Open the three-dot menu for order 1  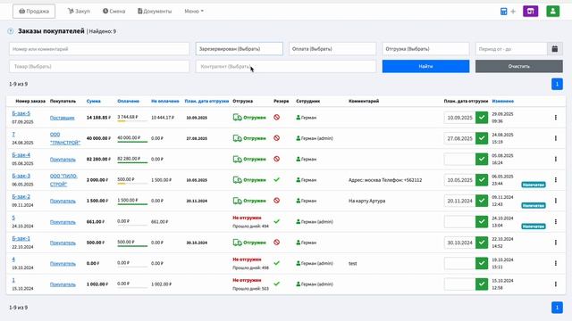[556, 284]
